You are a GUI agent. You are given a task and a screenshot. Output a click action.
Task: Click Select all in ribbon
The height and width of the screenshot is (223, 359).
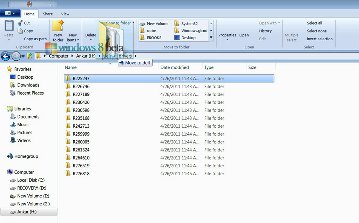314,23
